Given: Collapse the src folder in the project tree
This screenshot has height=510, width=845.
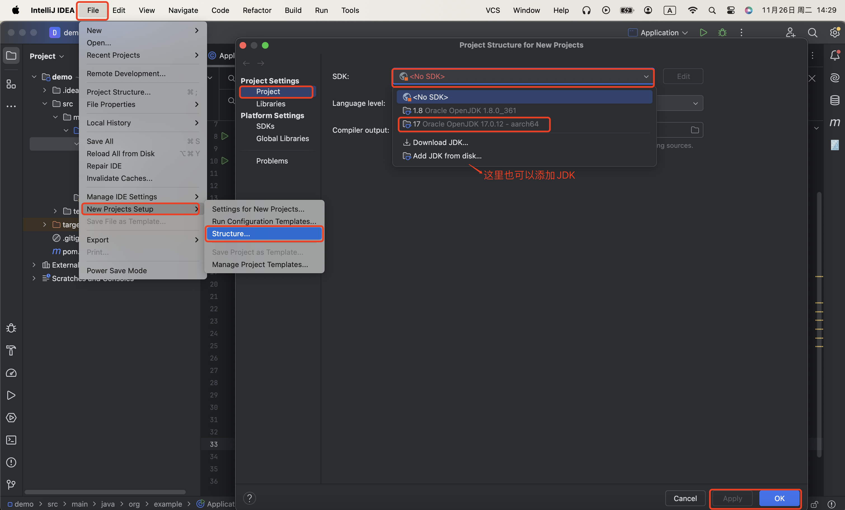Looking at the screenshot, I should tap(44, 103).
